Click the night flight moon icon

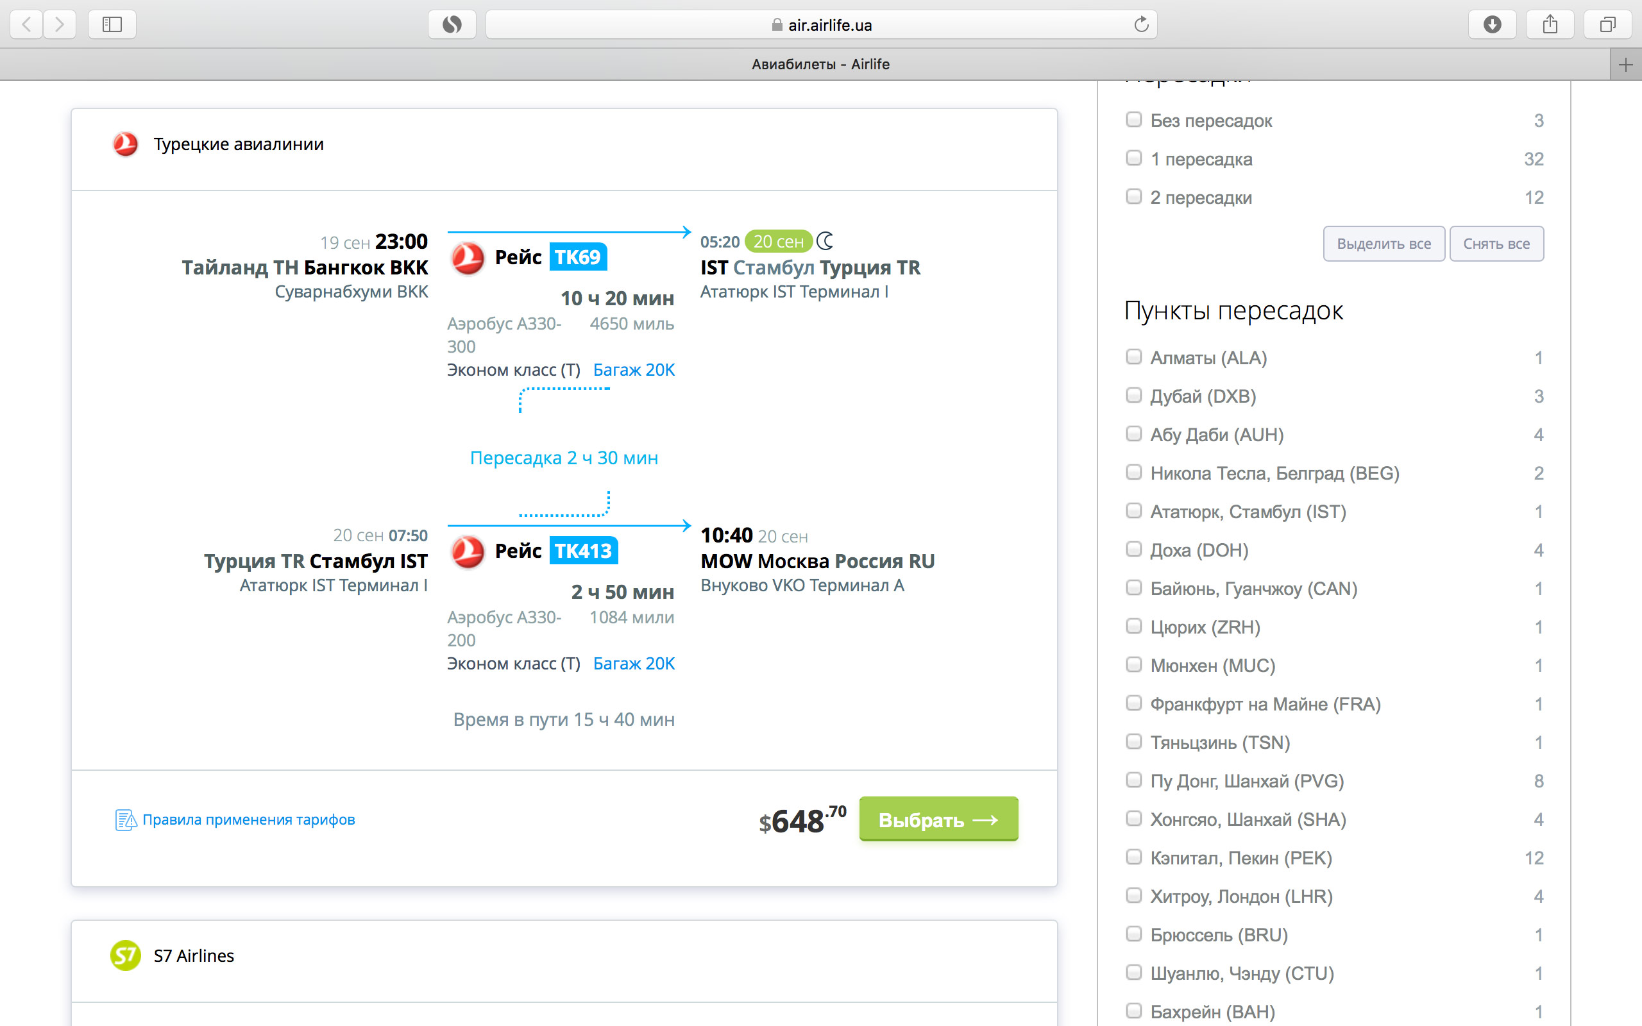click(x=825, y=241)
